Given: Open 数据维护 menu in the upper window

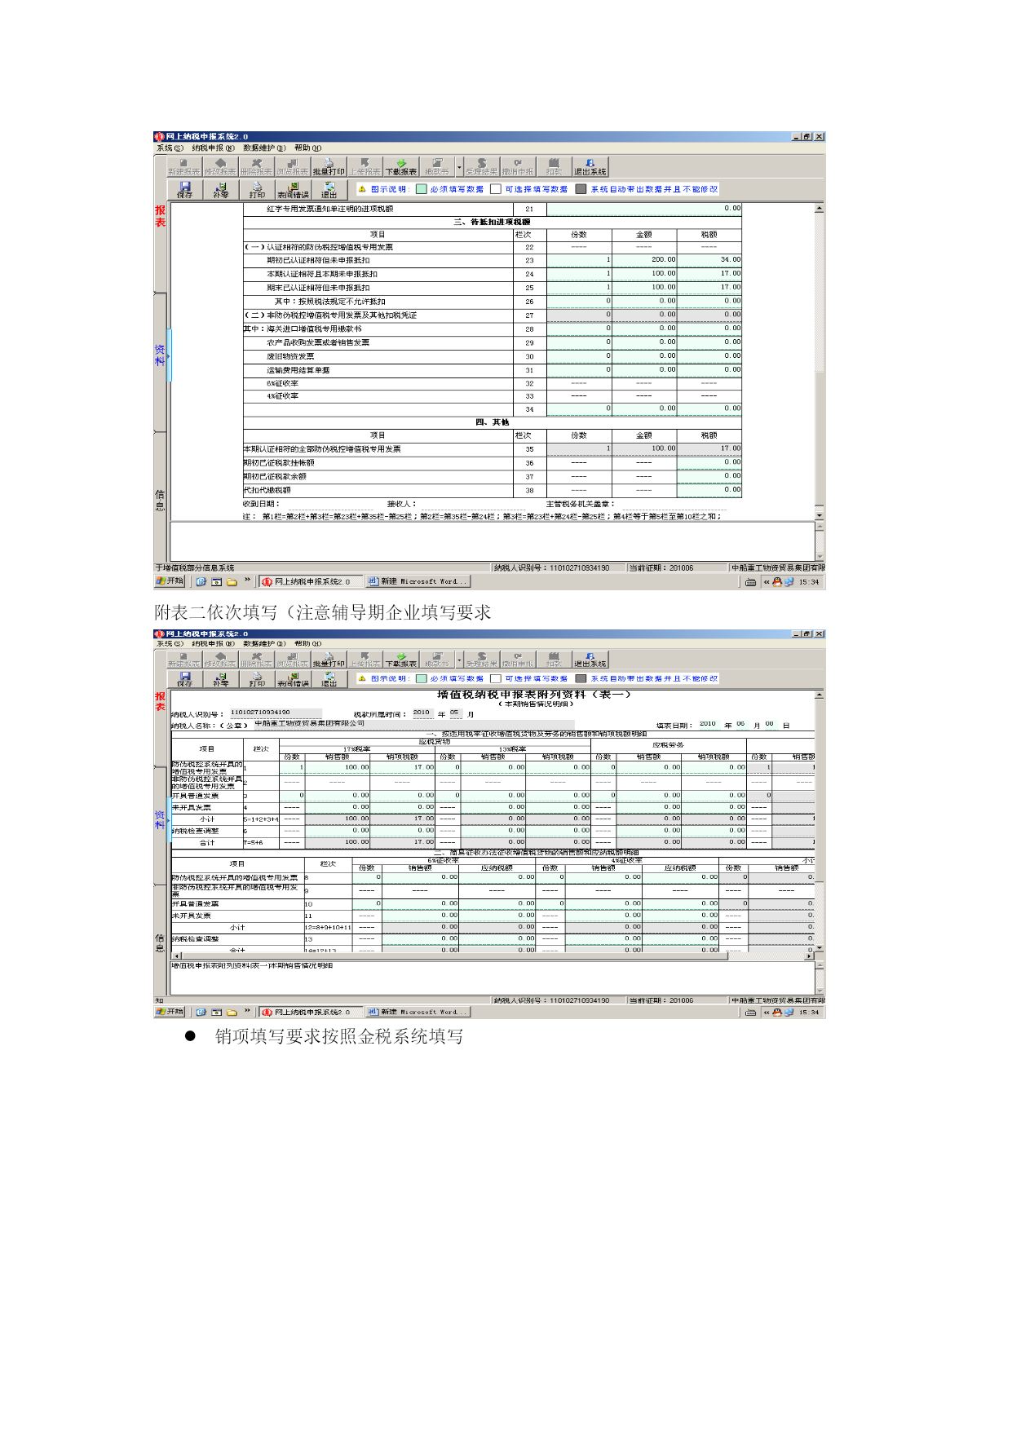Looking at the screenshot, I should (264, 148).
